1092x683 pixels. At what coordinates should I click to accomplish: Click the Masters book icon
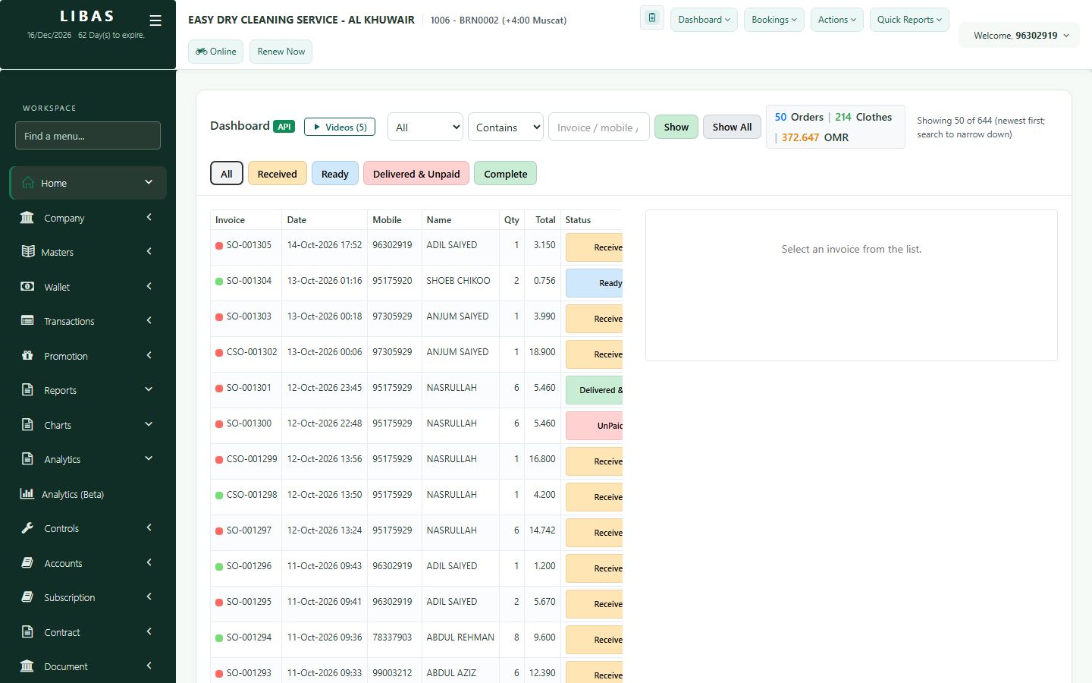coord(27,252)
